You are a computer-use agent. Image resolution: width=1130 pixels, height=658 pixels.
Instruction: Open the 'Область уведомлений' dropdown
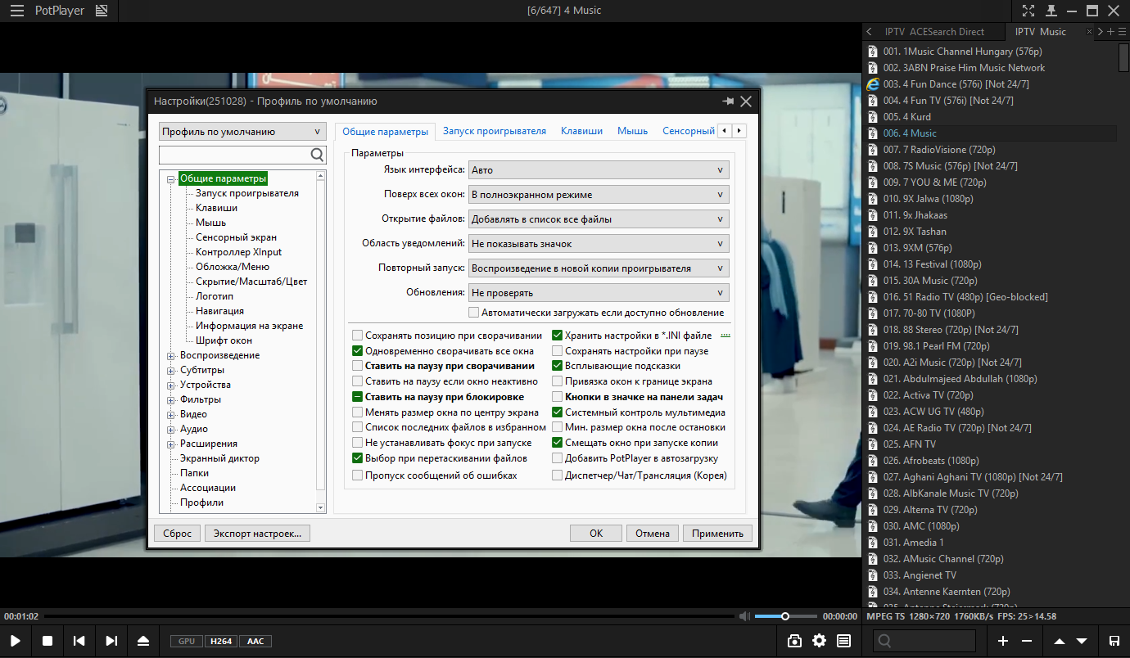599,244
